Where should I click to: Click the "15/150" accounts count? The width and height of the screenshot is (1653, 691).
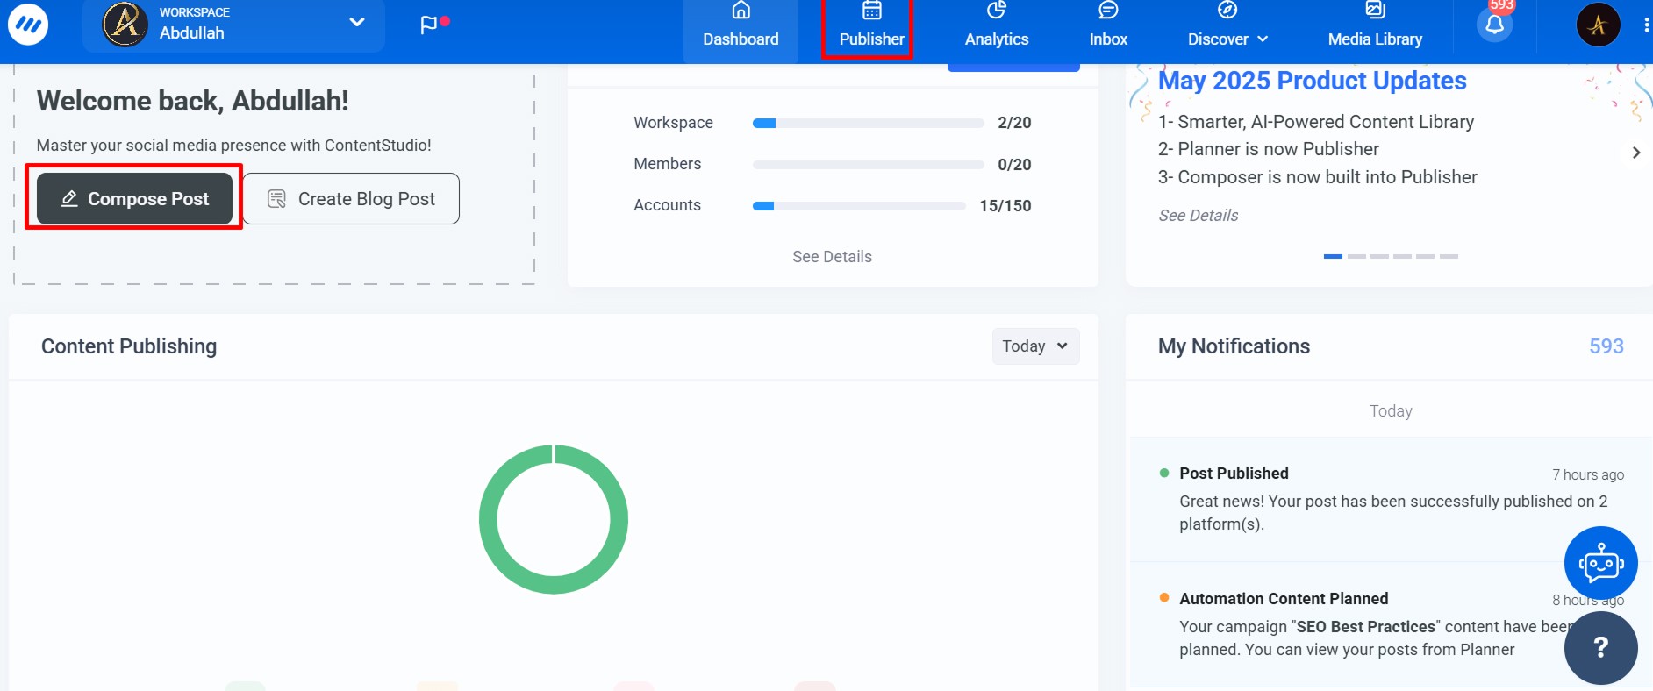click(x=1005, y=206)
